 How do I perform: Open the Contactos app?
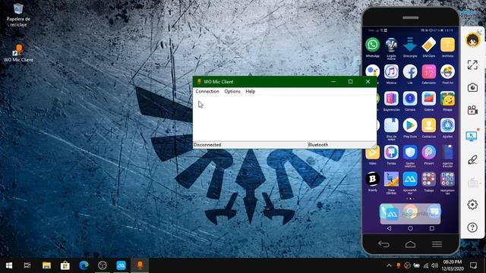[428, 126]
